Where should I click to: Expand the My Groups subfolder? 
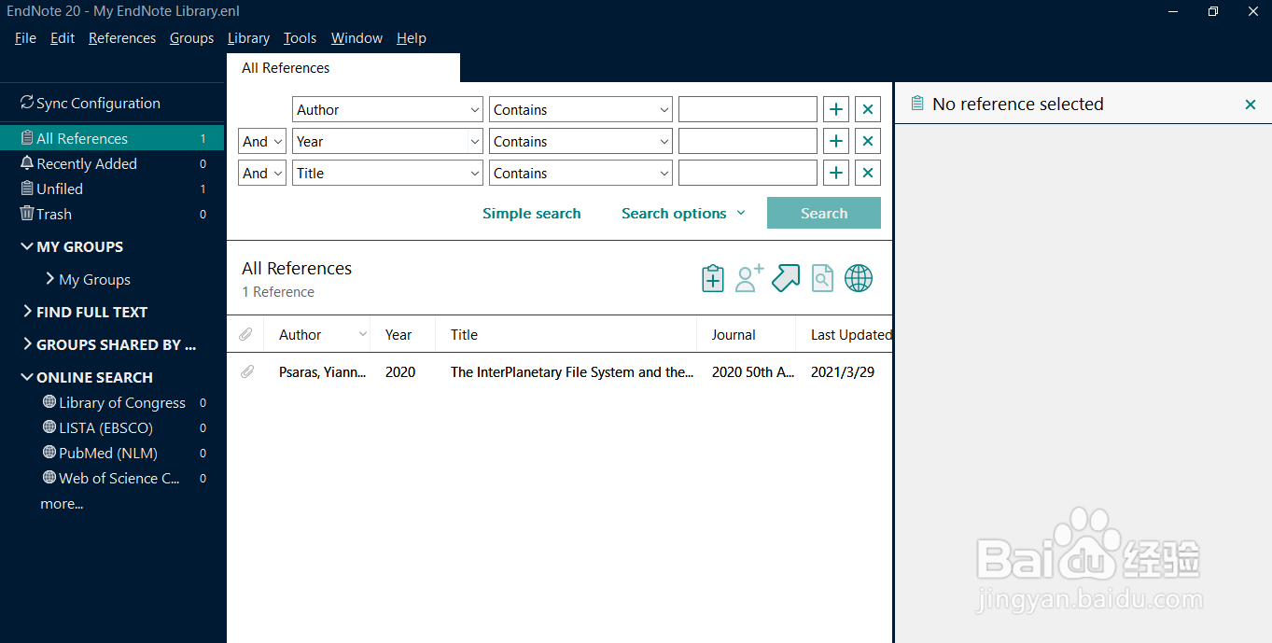pos(49,279)
